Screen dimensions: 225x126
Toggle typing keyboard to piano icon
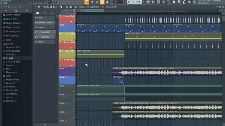(x=87, y=2)
